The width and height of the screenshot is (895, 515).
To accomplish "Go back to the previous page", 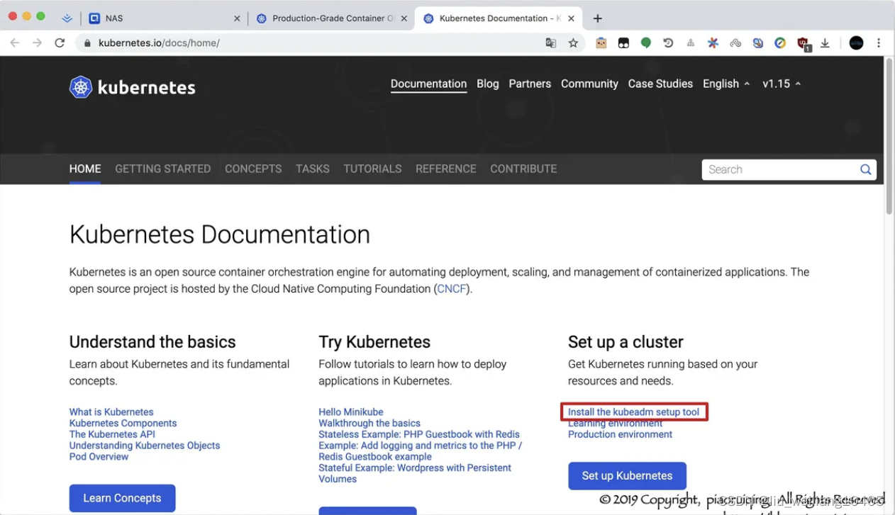I will tap(15, 43).
